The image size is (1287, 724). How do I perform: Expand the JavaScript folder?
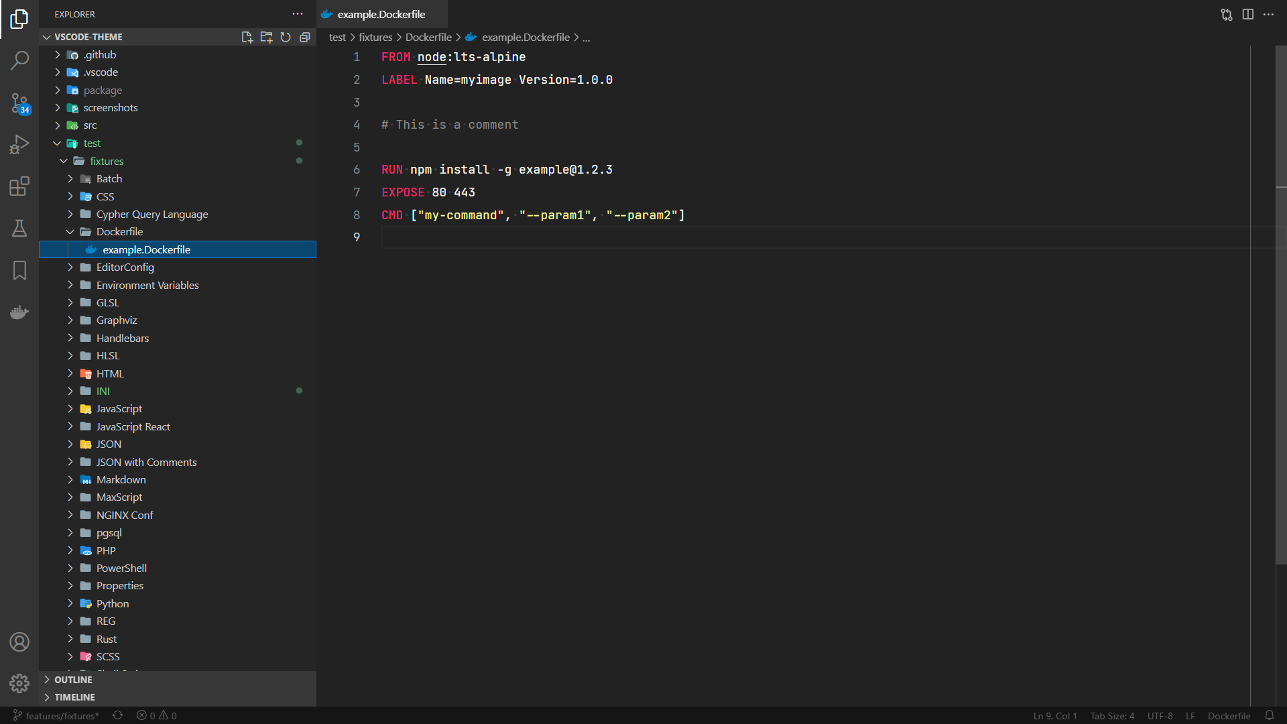[119, 408]
